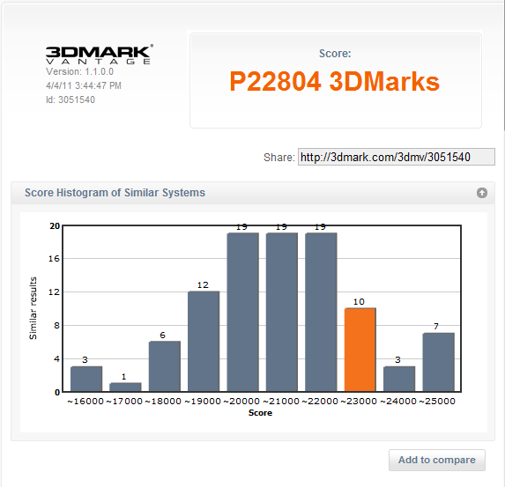The image size is (505, 487).
Task: Click the ~25000 bar labeled 7
Action: [438, 363]
